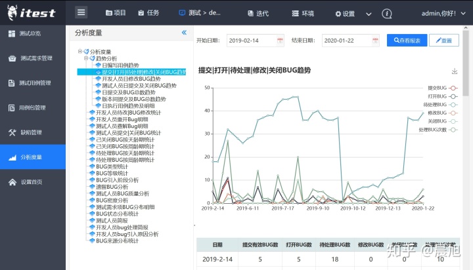Open 测试人员提交|关闭BUG统计 report
Viewport: 473px width, 270px height.
(x=128, y=133)
